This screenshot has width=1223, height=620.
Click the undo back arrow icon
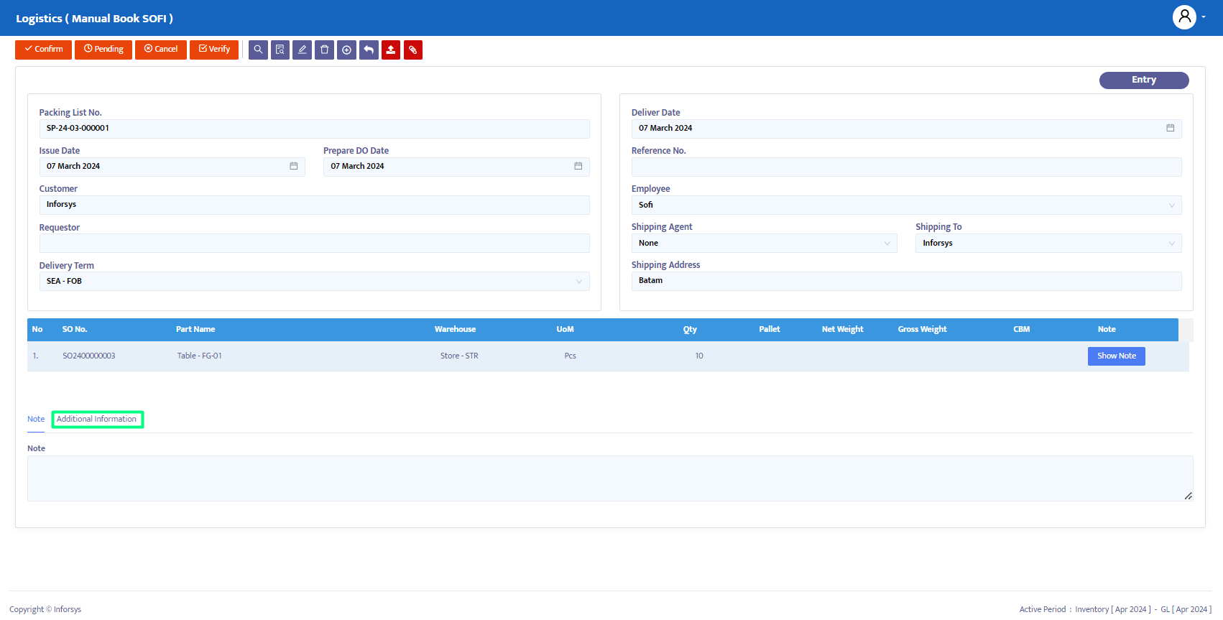(369, 50)
